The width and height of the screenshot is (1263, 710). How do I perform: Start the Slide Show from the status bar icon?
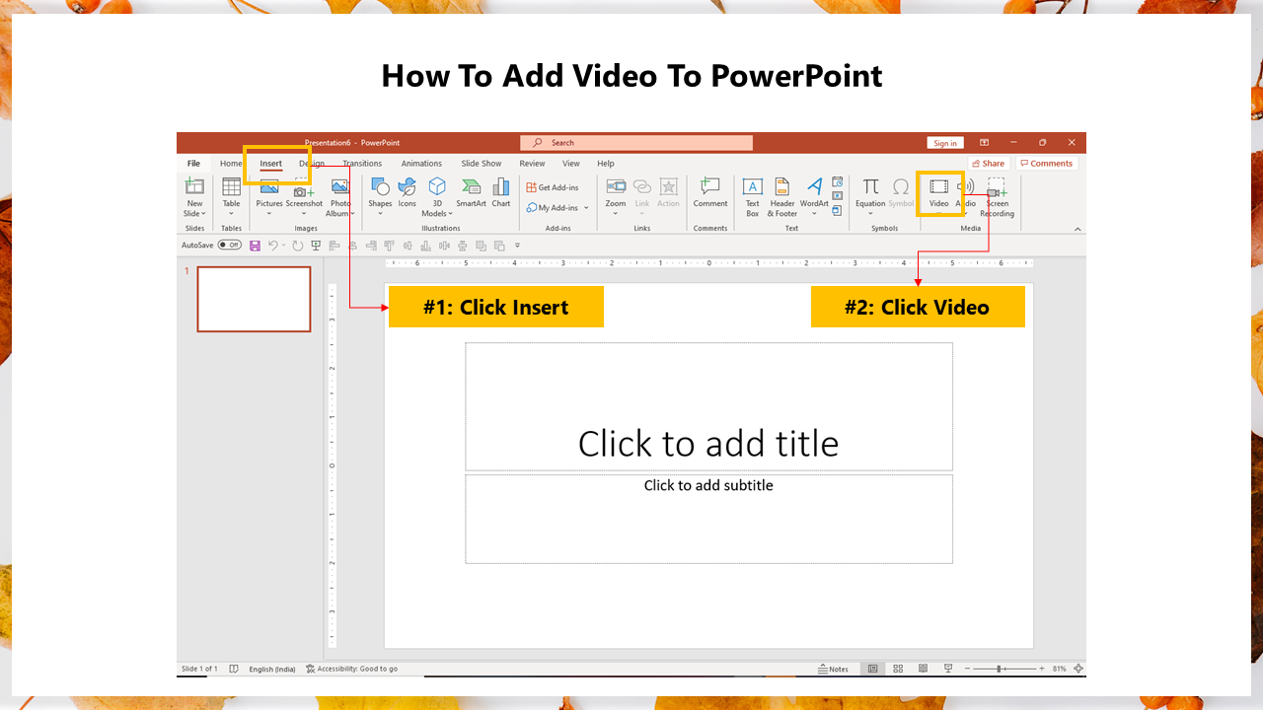[x=947, y=669]
